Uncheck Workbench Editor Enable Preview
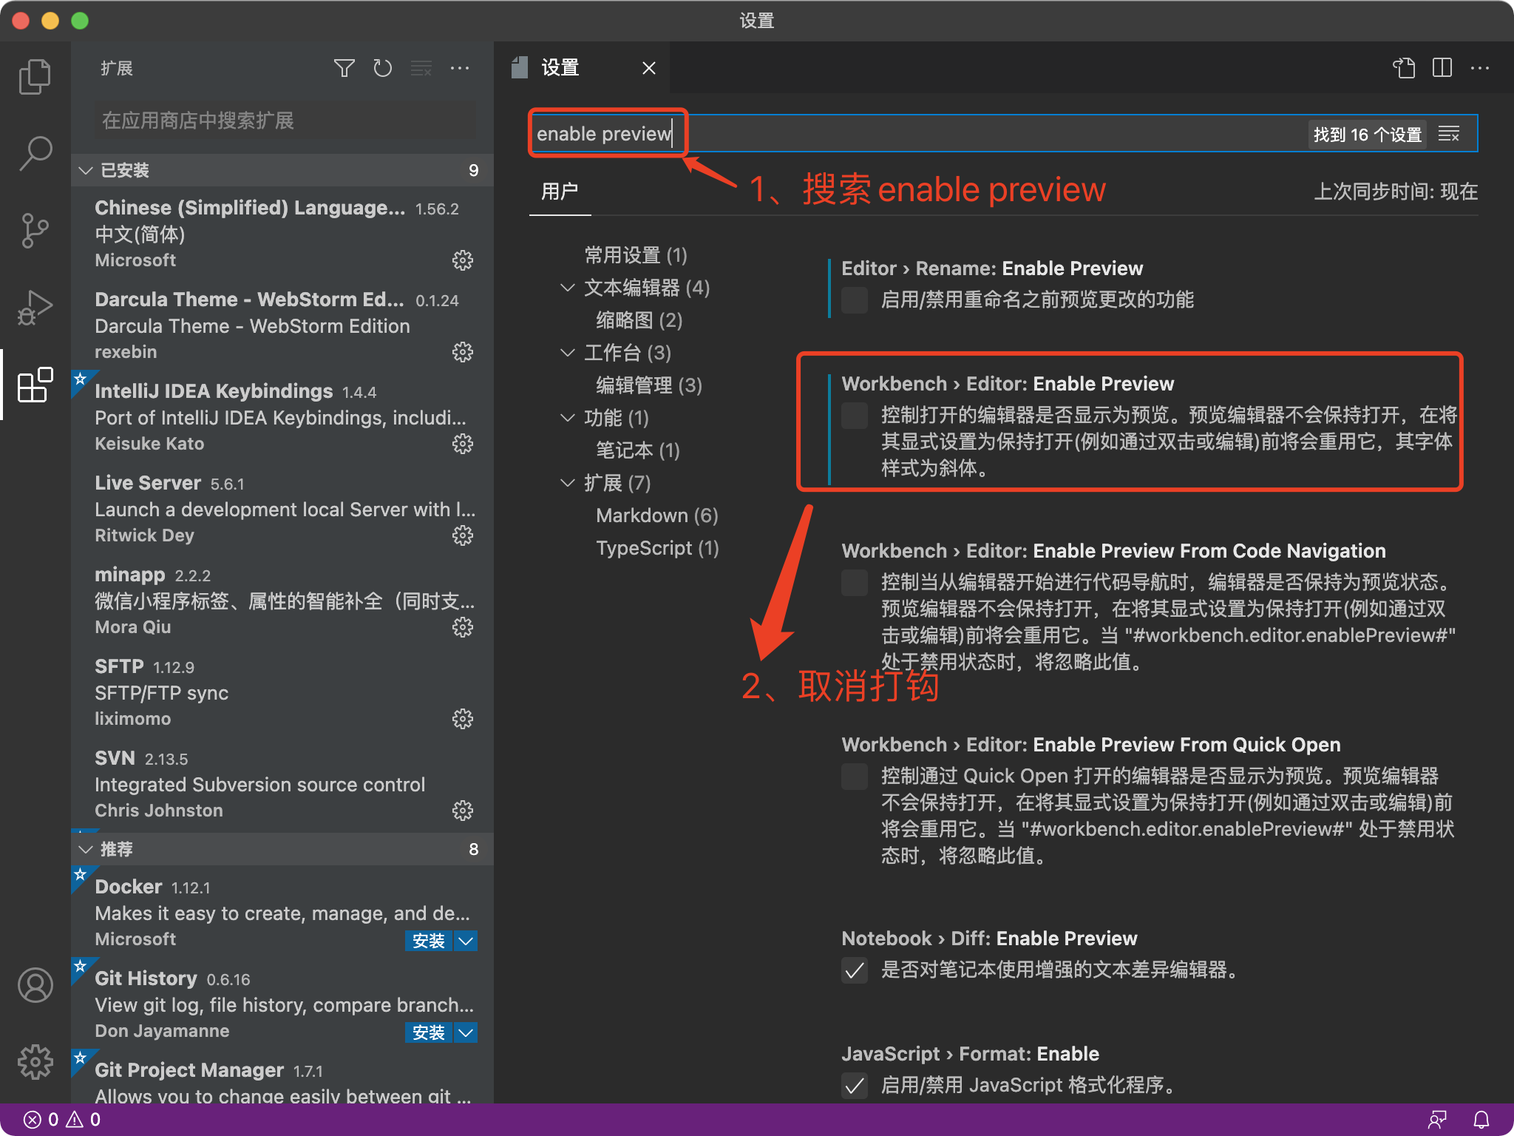 pyautogui.click(x=854, y=416)
